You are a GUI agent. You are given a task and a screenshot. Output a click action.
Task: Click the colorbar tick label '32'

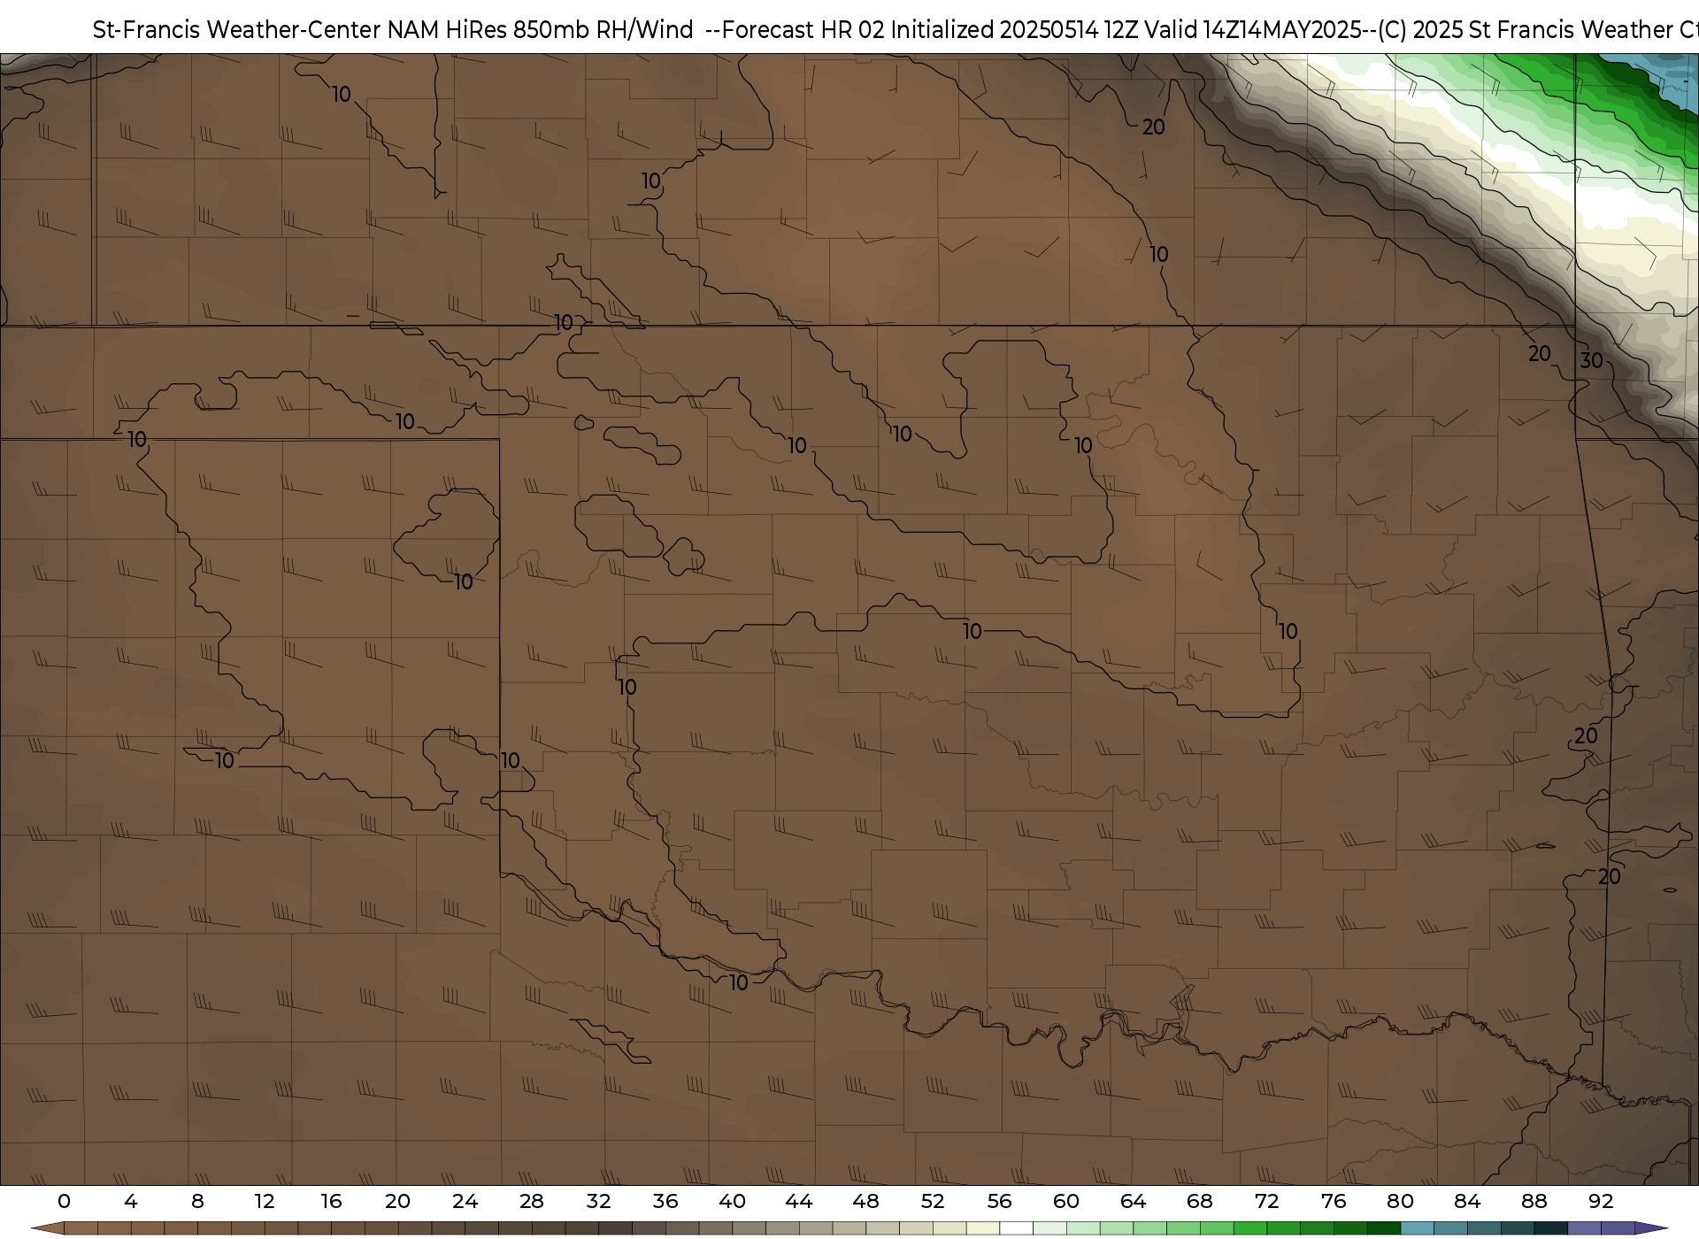click(598, 1201)
